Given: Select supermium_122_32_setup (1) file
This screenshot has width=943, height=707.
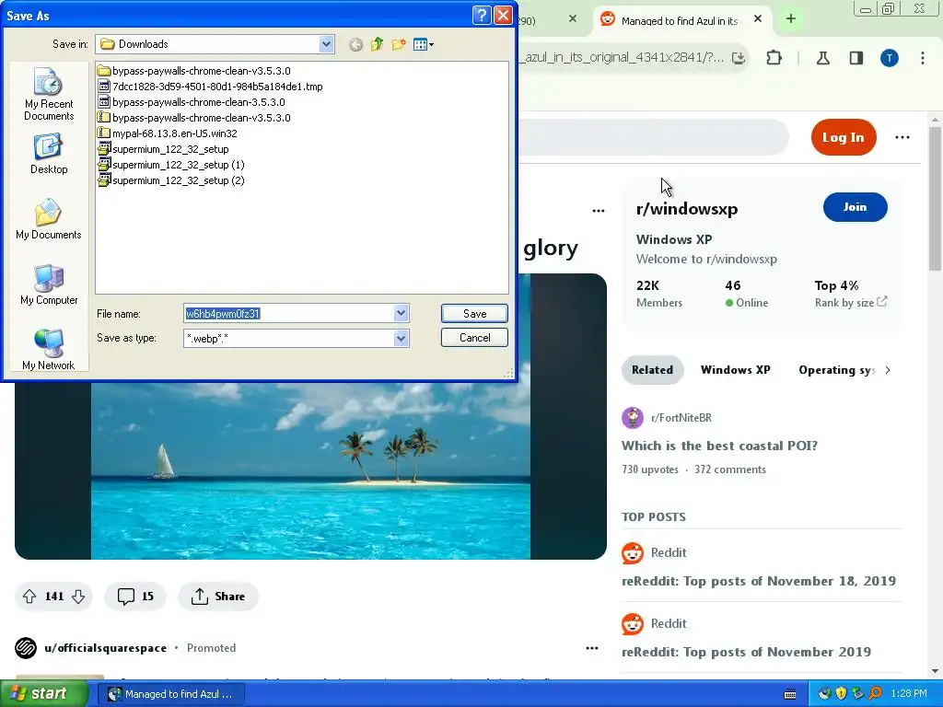Looking at the screenshot, I should point(171,164).
